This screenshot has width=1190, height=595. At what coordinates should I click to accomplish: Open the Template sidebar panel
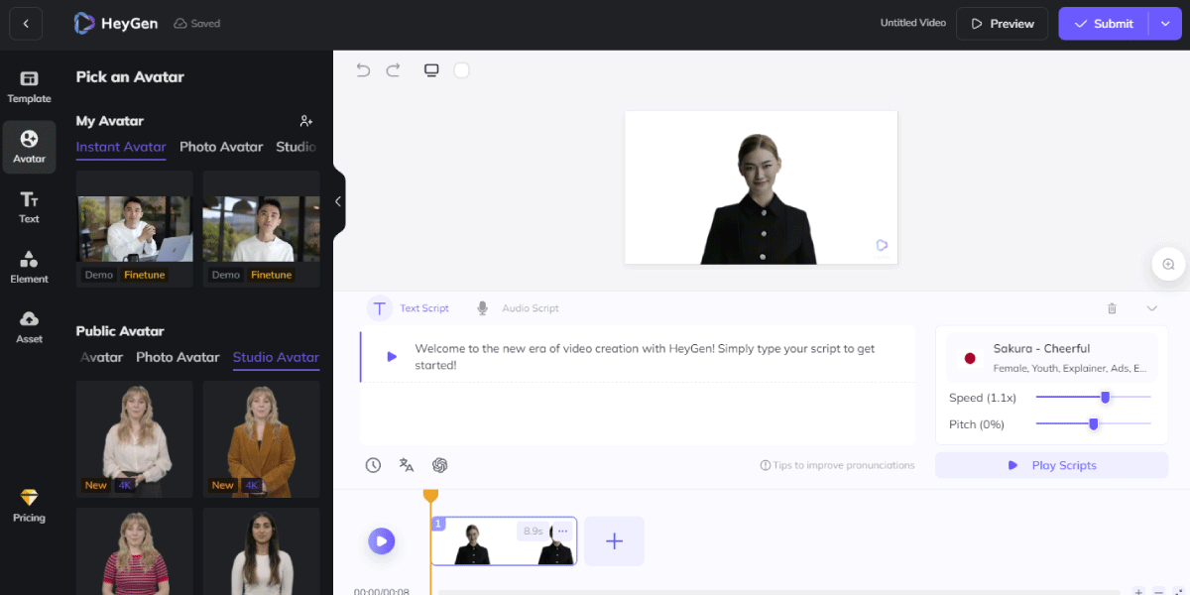pos(29,87)
